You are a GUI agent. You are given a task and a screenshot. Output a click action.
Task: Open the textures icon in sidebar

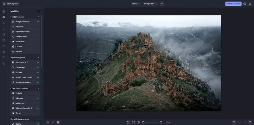coord(4,63)
